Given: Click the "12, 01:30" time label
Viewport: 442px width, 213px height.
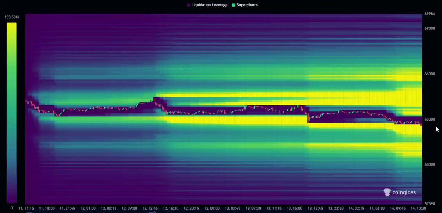Looking at the screenshot, I should pos(88,209).
